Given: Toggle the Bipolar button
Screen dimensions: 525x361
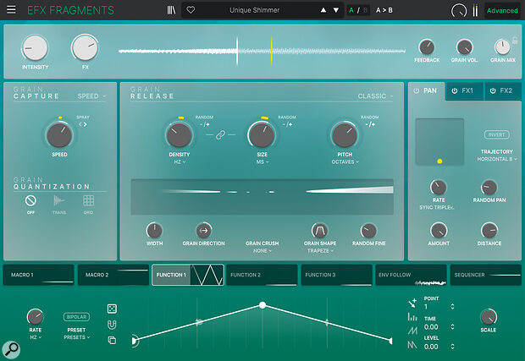Looking at the screenshot, I should click(x=76, y=316).
